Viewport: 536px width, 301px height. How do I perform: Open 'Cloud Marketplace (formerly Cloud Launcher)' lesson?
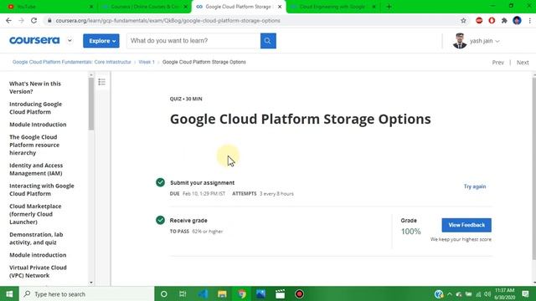[x=35, y=214]
